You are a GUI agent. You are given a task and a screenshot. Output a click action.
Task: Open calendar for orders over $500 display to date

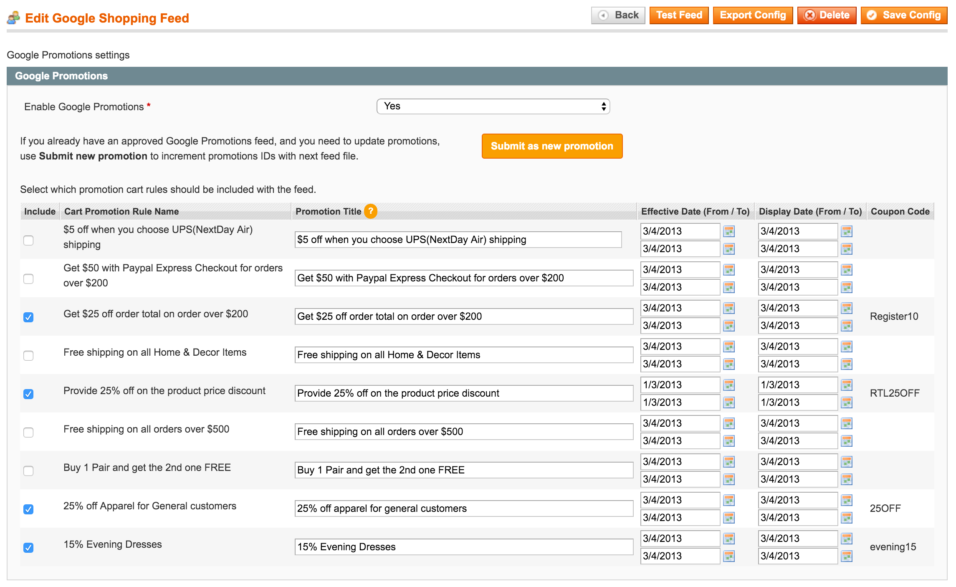847,441
